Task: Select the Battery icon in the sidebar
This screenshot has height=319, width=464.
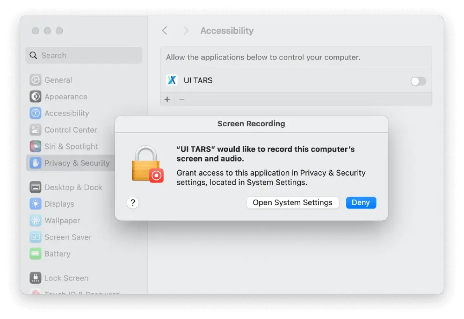Action: click(x=35, y=254)
